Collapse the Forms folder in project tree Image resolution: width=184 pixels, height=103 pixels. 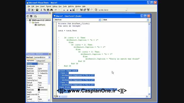tap(30, 22)
